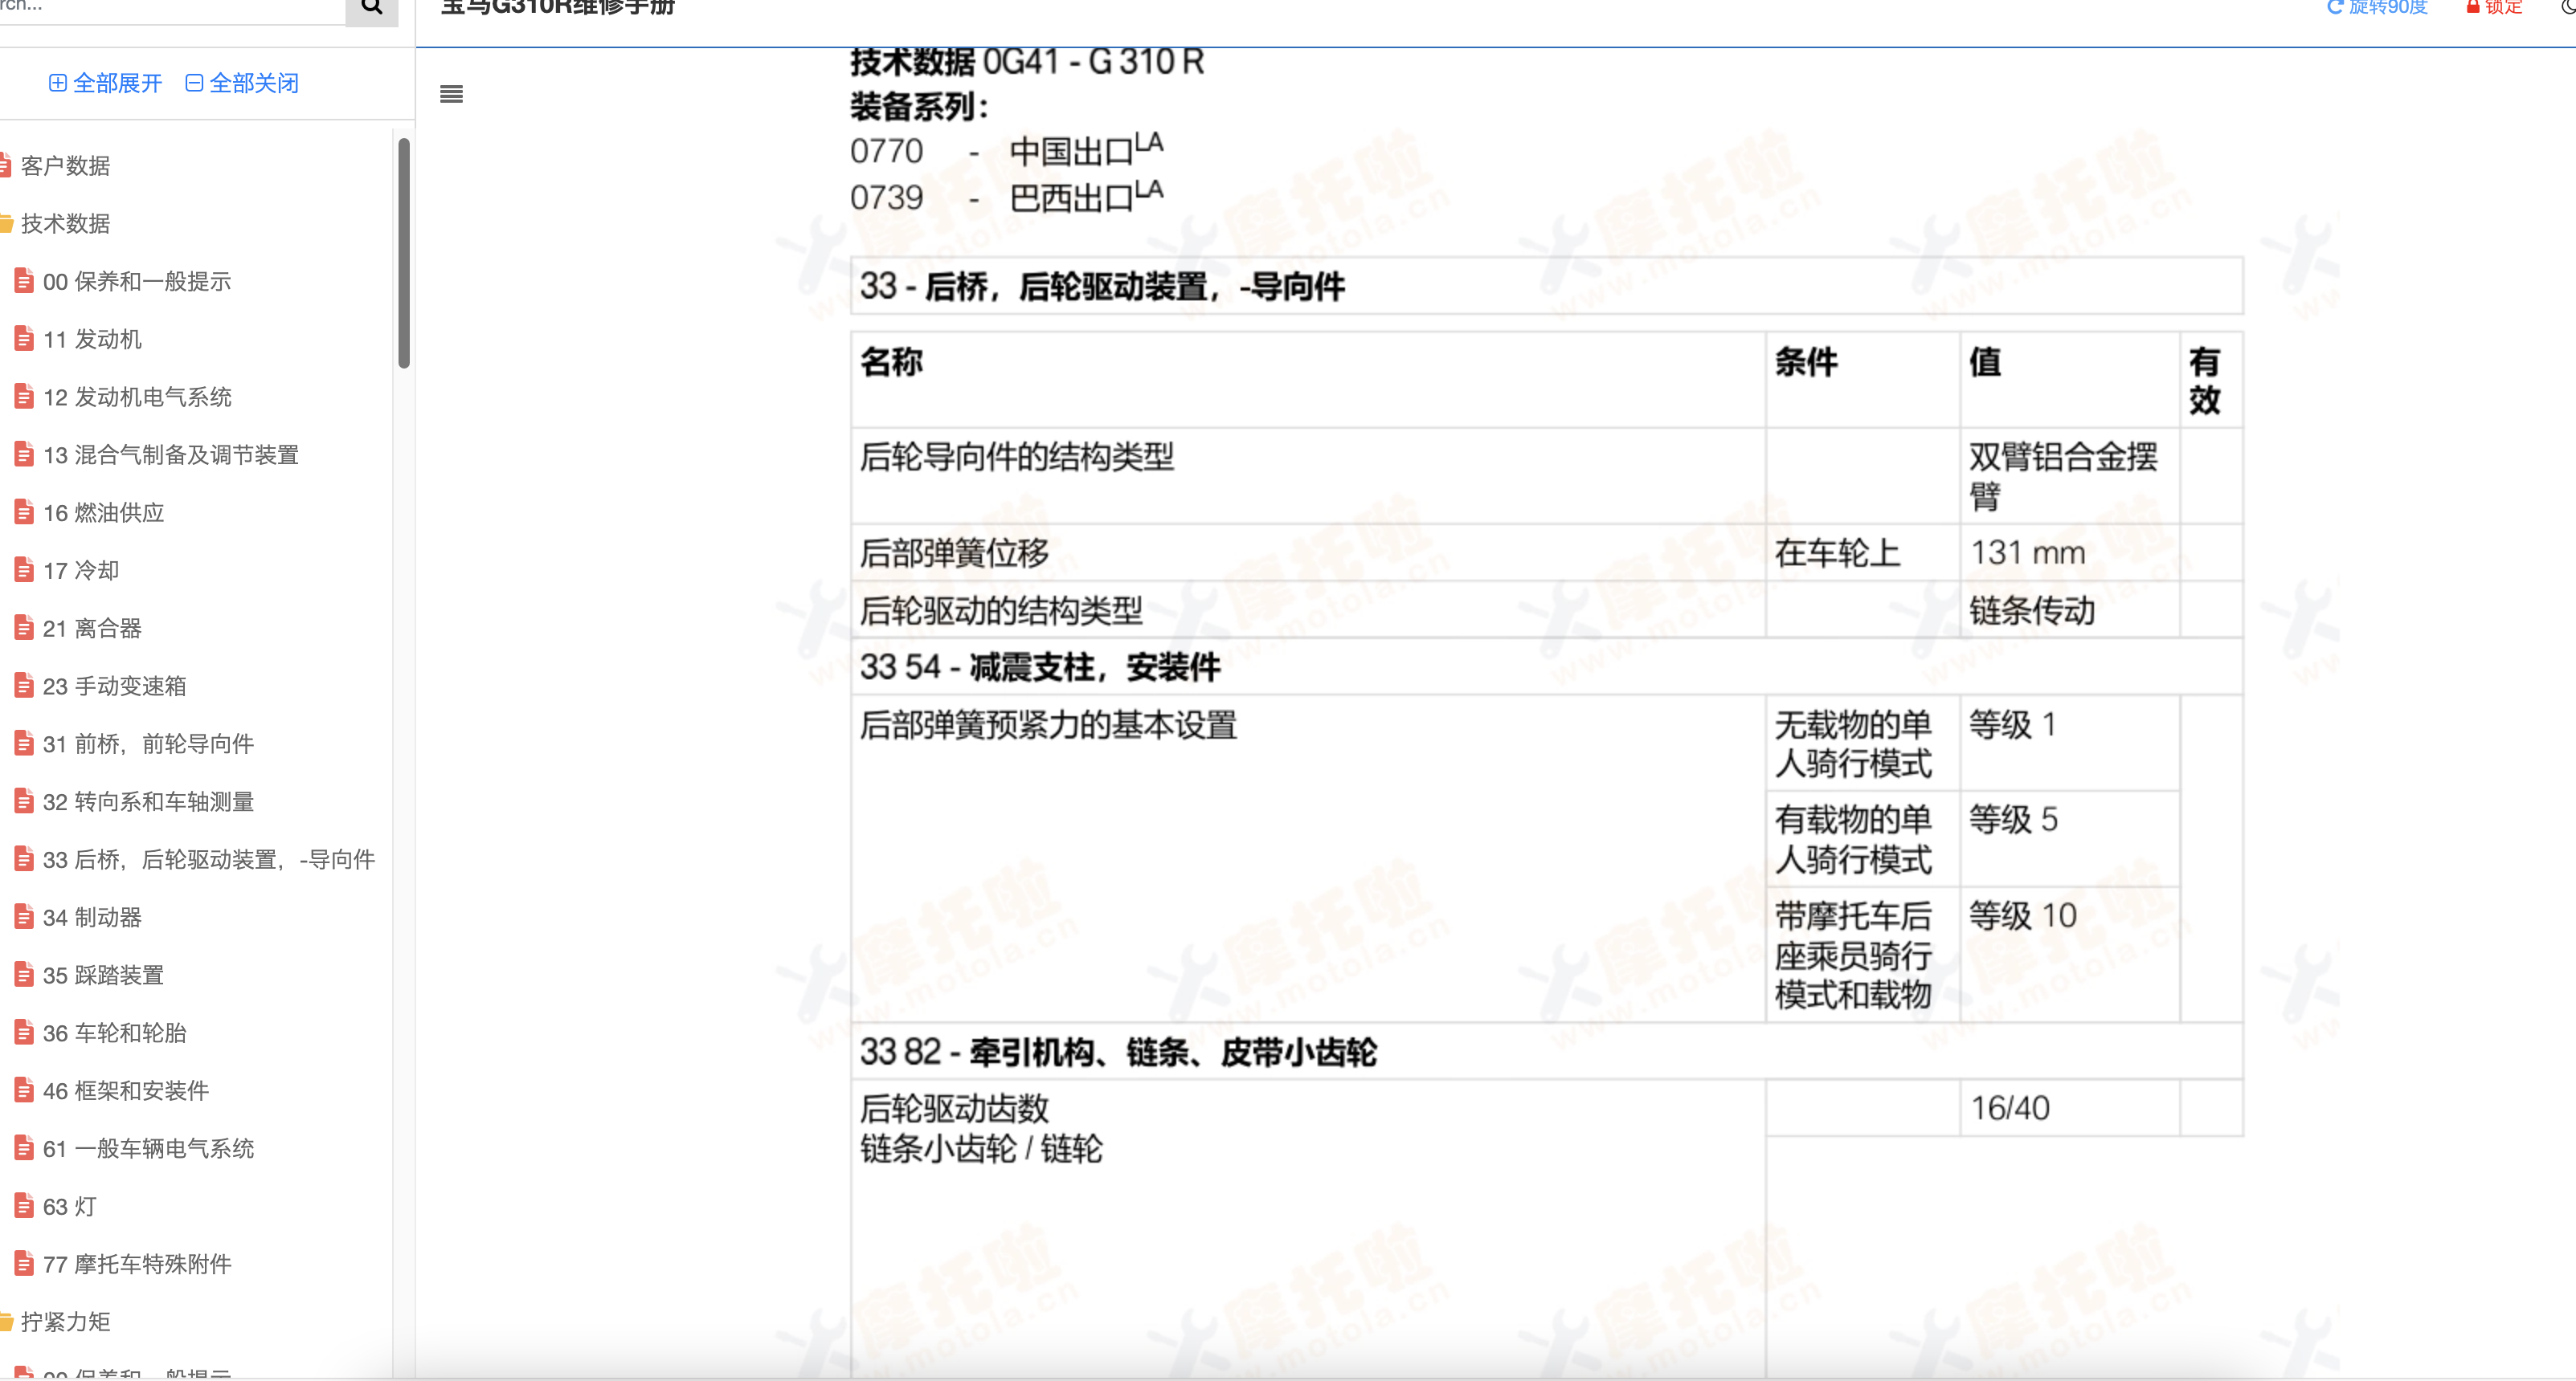2576x1381 pixels.
Task: Click document icon beside 11 发动机
Action: [x=24, y=339]
